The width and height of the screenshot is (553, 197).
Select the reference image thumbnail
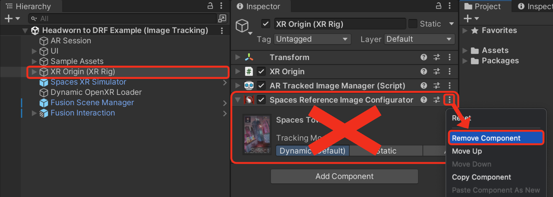tap(257, 134)
